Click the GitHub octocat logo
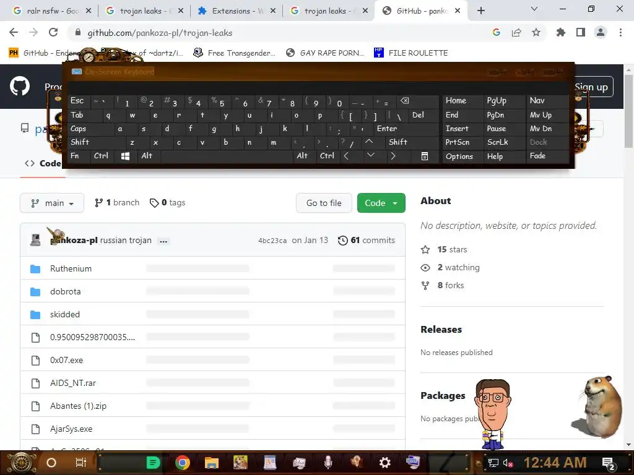 [x=20, y=86]
